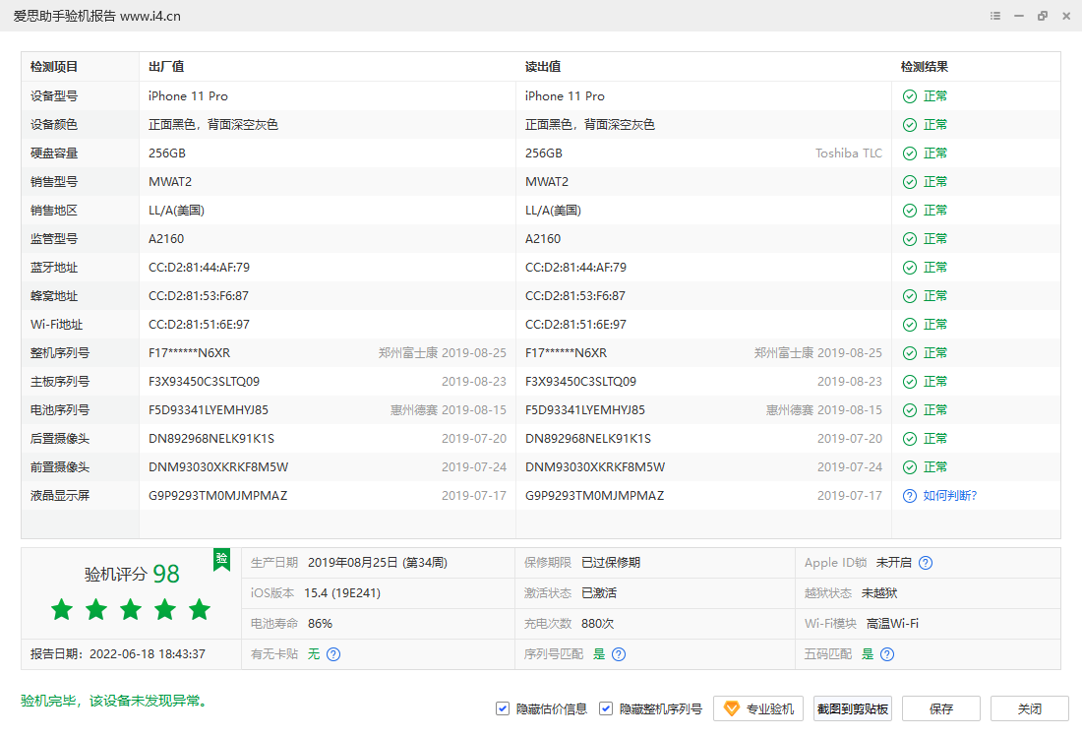Click the 爱思助手验机报告 www.i4.cn title
This screenshot has width=1082, height=737.
pyautogui.click(x=97, y=16)
